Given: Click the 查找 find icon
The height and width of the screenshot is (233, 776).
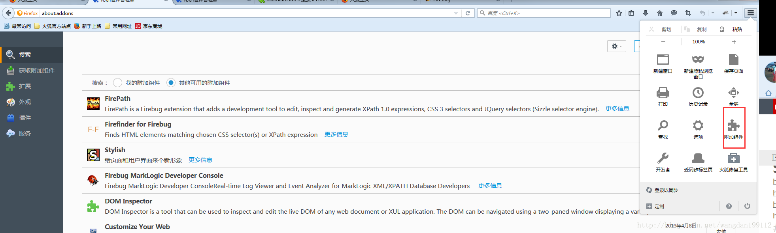Looking at the screenshot, I should pos(663,126).
